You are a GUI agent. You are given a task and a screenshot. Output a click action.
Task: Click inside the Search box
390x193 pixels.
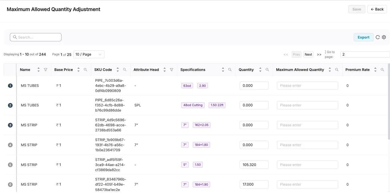[x=36, y=37]
